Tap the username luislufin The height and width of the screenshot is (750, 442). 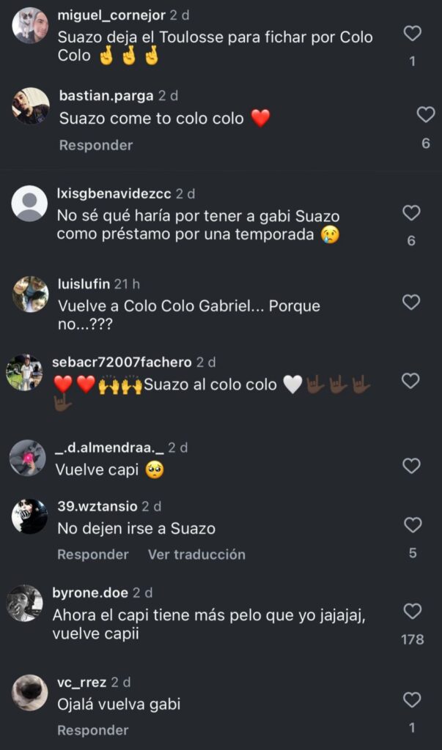(x=84, y=284)
